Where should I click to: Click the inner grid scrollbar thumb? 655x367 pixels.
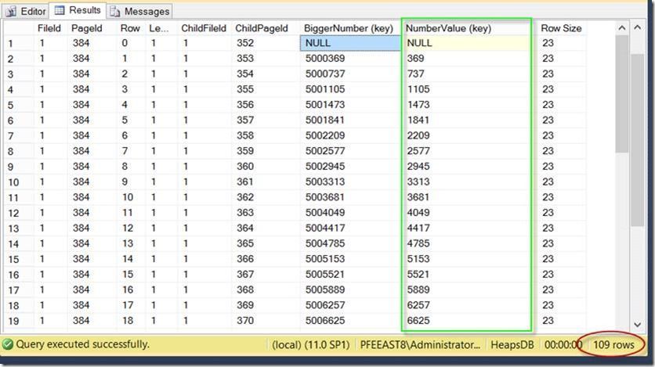622,94
